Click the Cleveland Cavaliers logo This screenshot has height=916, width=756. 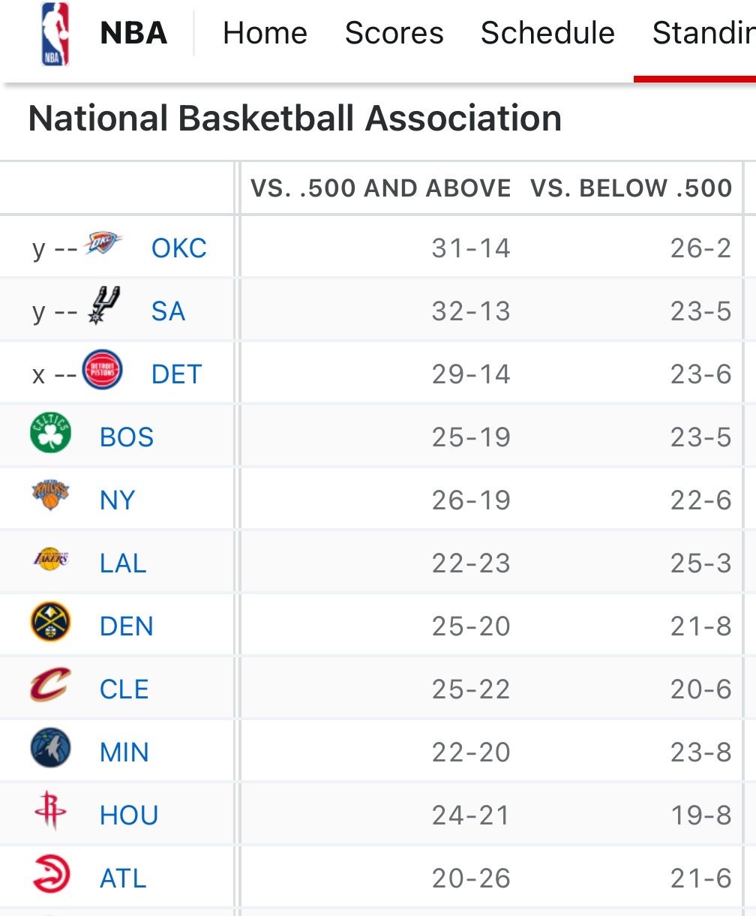tap(51, 685)
